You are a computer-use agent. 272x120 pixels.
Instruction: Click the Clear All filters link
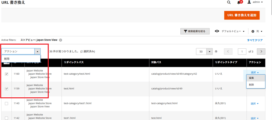[255, 40]
